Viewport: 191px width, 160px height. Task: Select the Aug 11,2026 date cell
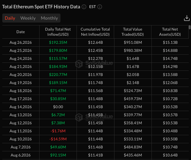(21, 131)
